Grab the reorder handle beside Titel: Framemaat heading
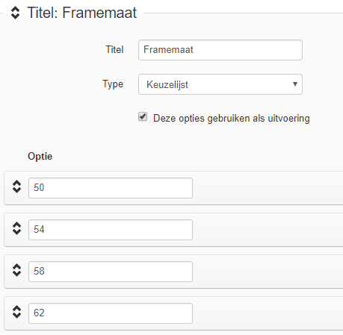This screenshot has width=343, height=335. point(15,13)
